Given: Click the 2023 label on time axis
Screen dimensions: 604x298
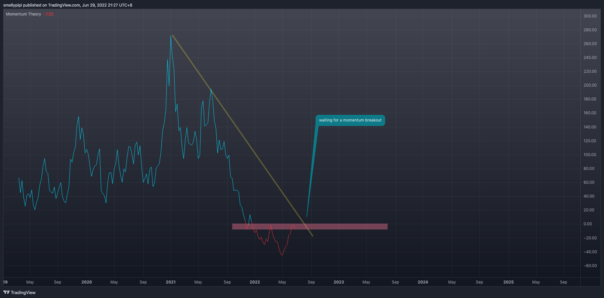Looking at the screenshot, I should (339, 282).
